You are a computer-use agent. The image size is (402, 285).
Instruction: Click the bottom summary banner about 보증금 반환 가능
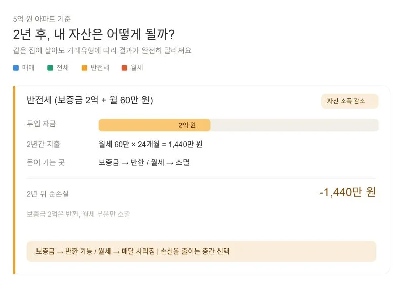pyautogui.click(x=201, y=251)
